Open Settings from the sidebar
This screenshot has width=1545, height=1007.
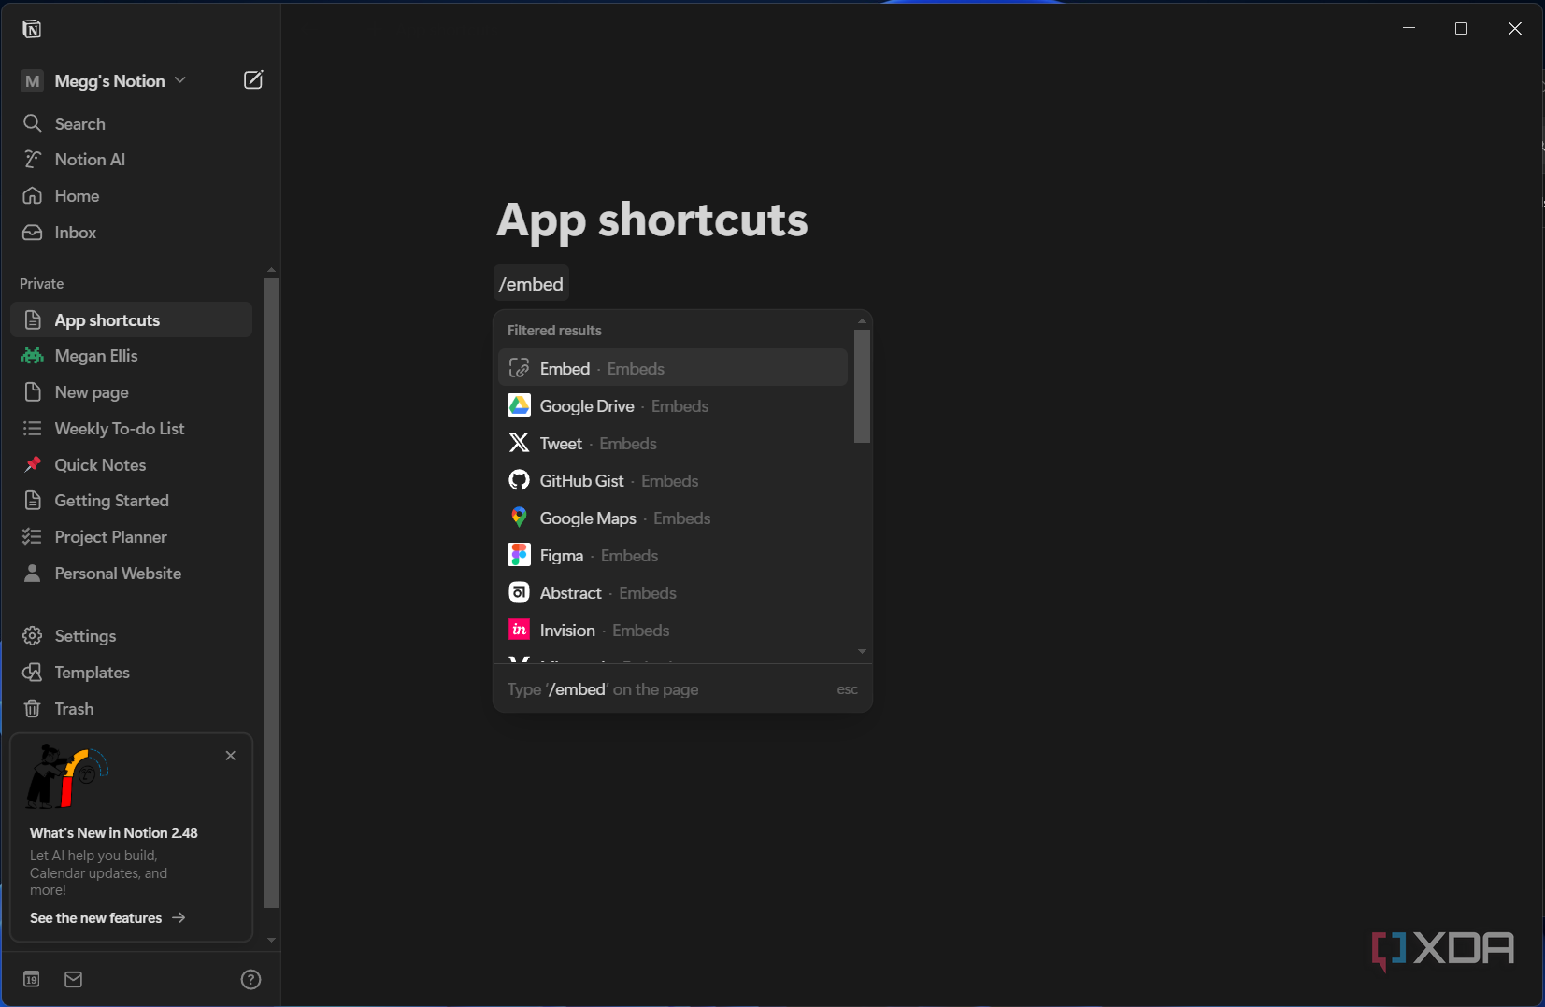(131, 636)
